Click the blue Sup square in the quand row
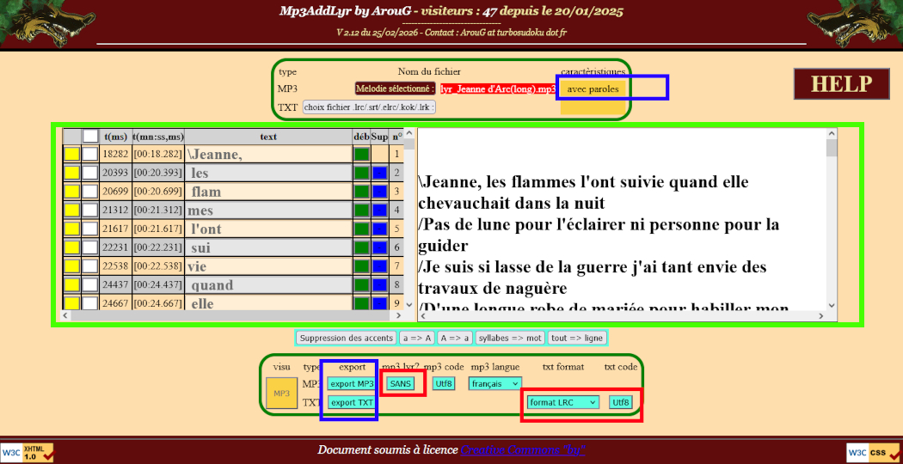 click(379, 284)
